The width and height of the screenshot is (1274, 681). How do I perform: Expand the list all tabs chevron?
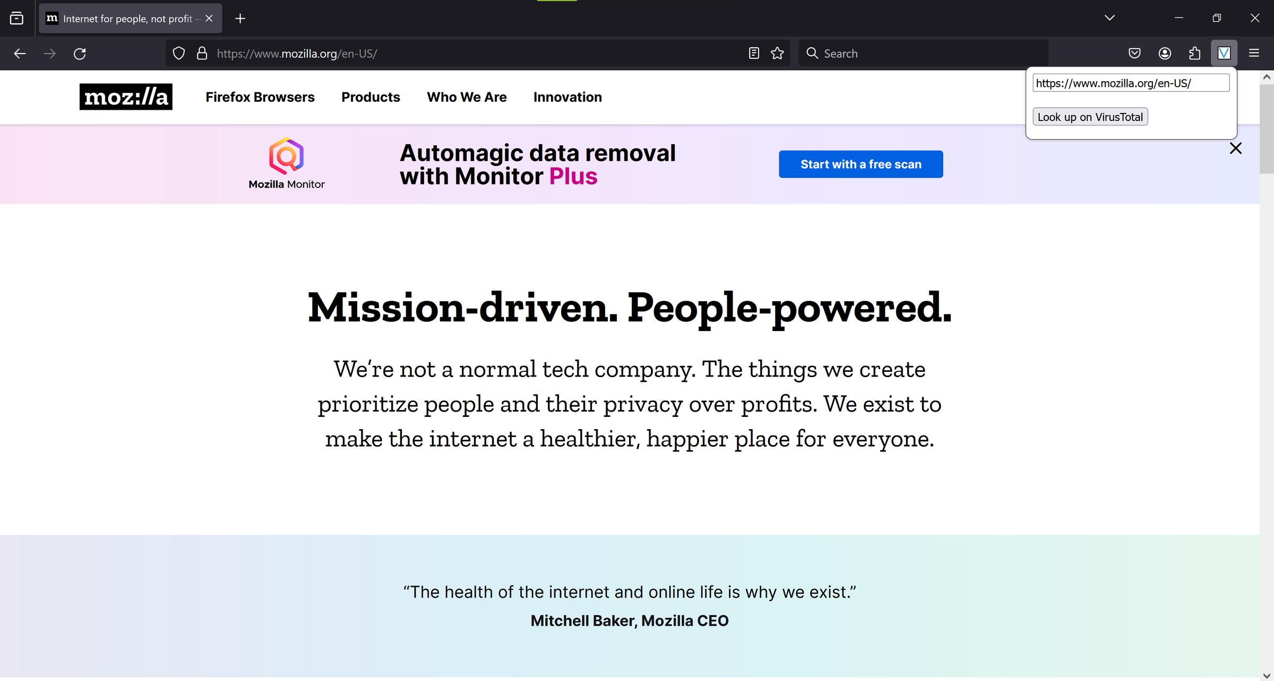(1109, 18)
